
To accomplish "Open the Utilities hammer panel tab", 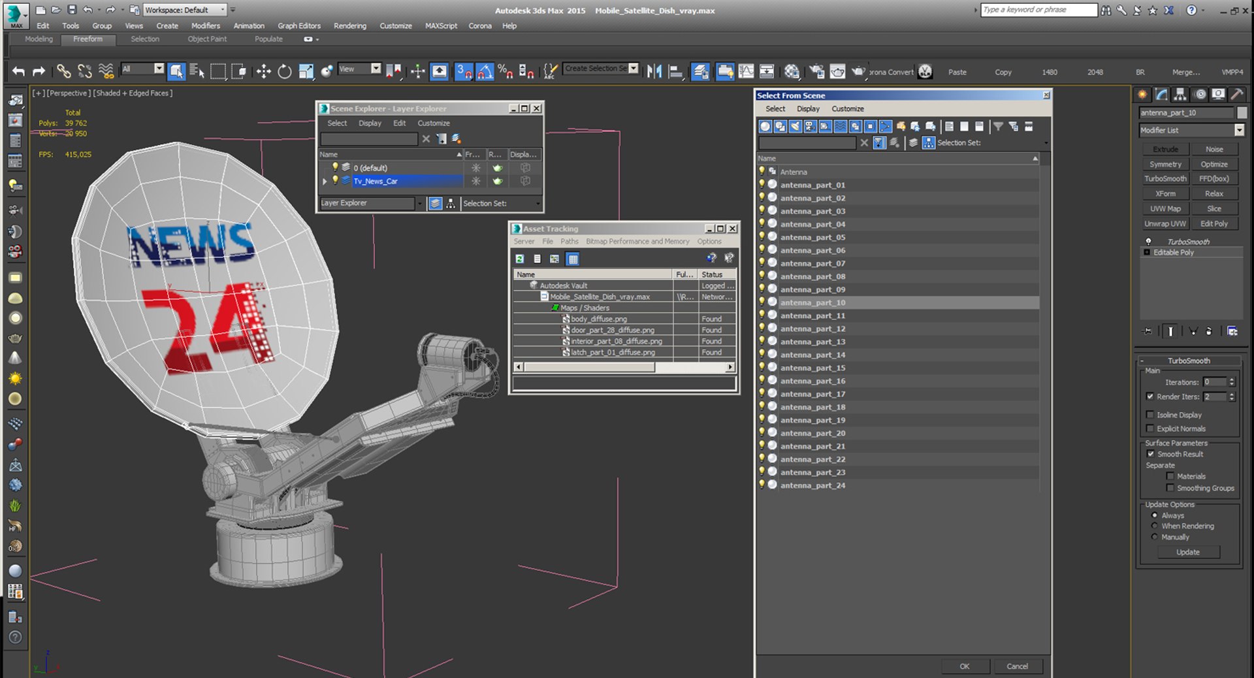I will point(1236,94).
